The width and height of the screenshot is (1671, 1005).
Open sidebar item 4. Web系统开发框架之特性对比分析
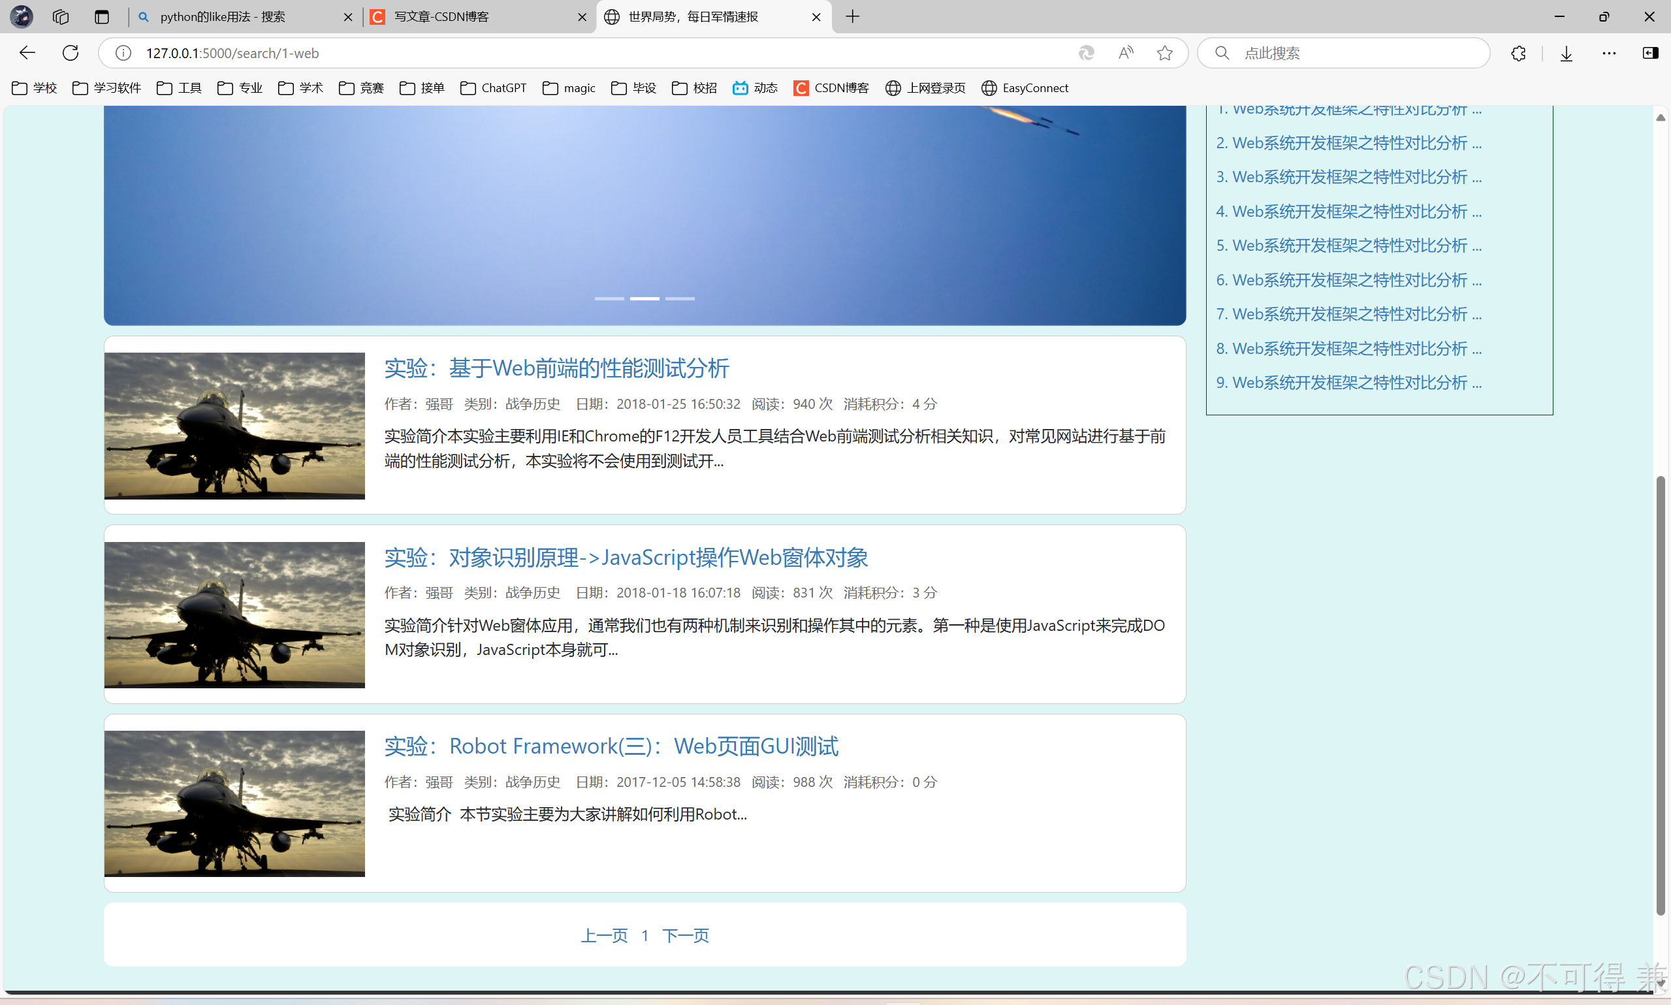tap(1348, 212)
